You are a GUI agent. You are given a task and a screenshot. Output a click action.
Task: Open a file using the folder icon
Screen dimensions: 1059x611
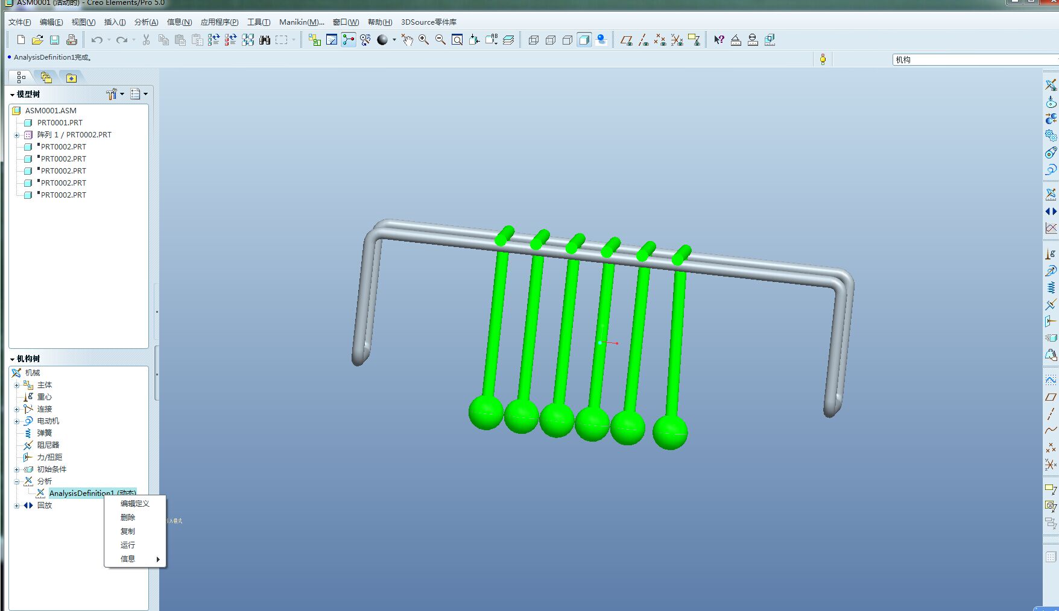(37, 40)
